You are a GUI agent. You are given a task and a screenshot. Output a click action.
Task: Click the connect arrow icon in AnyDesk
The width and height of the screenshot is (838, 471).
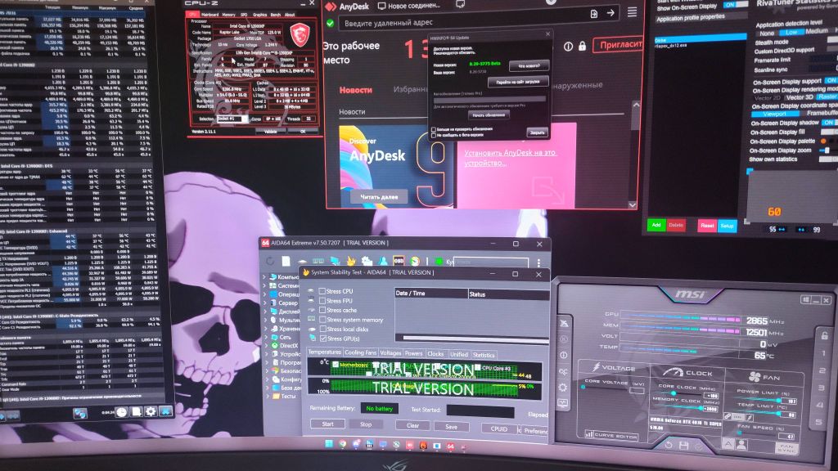(x=610, y=13)
